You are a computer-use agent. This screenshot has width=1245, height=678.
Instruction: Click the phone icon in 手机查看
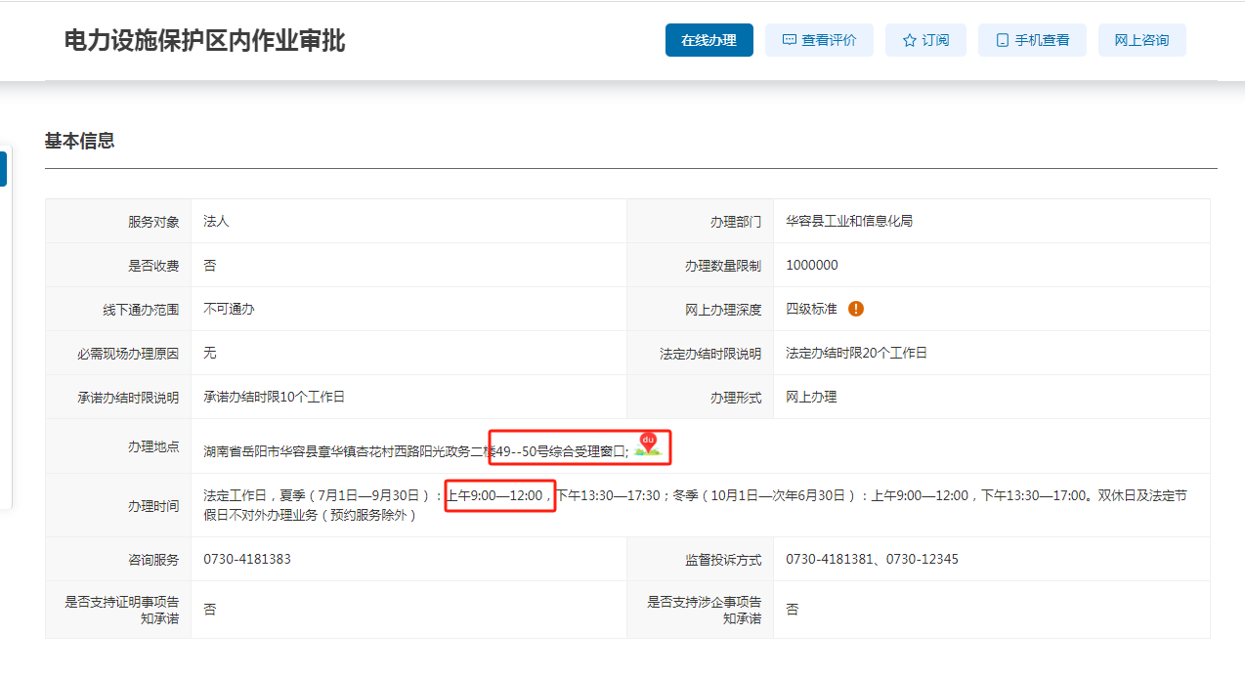(x=1002, y=41)
